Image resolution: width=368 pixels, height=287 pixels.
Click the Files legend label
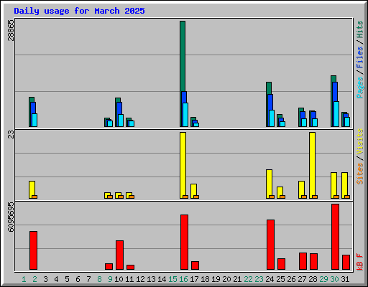(360, 57)
